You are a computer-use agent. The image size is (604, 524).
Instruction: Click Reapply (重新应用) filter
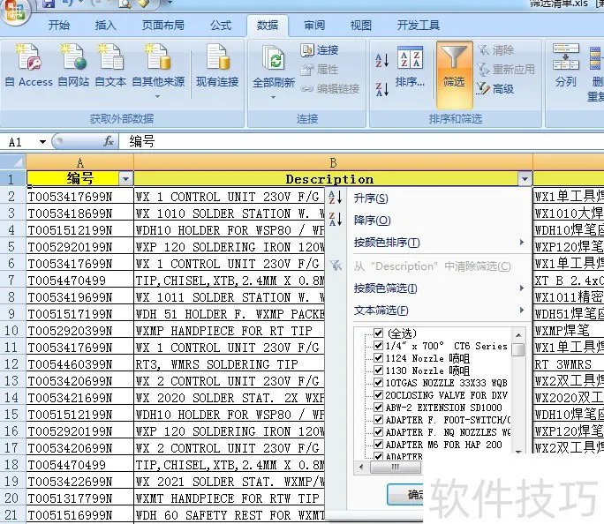[x=506, y=70]
